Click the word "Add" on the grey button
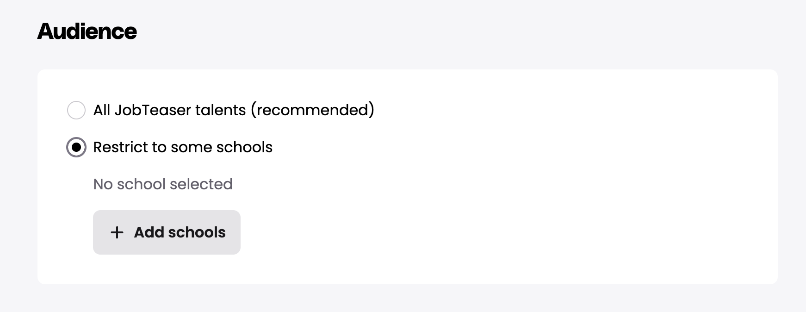 point(149,232)
